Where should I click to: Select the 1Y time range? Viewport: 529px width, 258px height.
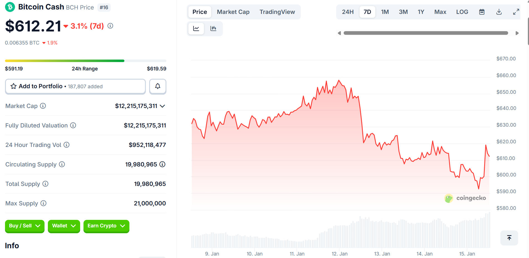pyautogui.click(x=421, y=12)
